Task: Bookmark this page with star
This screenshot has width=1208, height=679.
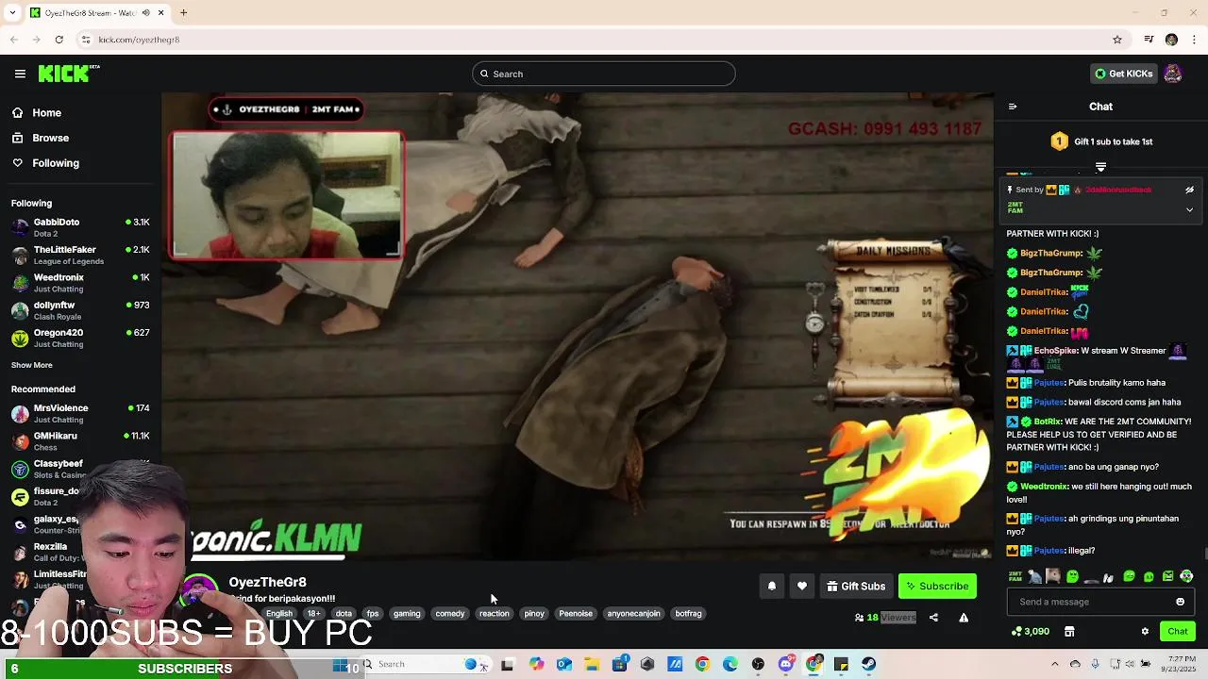Action: [1117, 40]
